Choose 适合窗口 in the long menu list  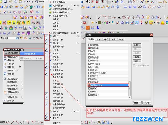pyautogui.click(x=57, y=40)
